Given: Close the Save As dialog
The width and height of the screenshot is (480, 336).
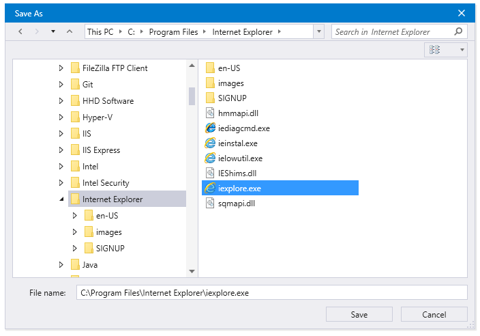Looking at the screenshot, I should pyautogui.click(x=462, y=13).
